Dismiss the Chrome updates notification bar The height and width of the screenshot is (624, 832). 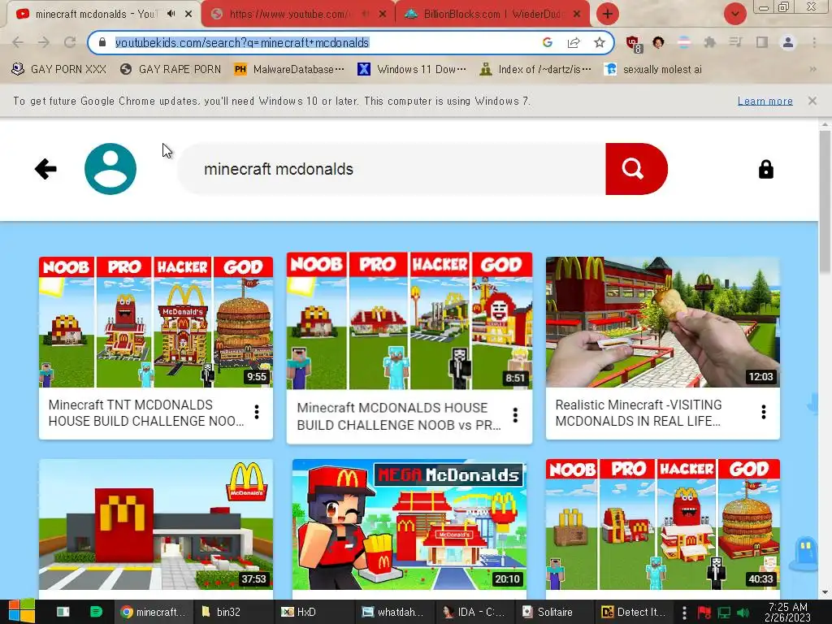(x=812, y=101)
